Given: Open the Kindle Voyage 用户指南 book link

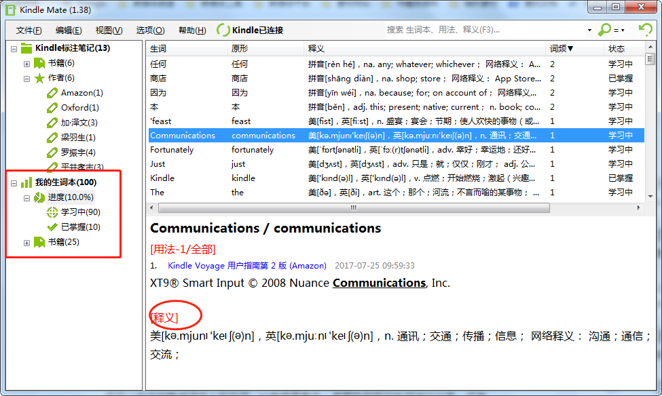Looking at the screenshot, I should pyautogui.click(x=247, y=266).
